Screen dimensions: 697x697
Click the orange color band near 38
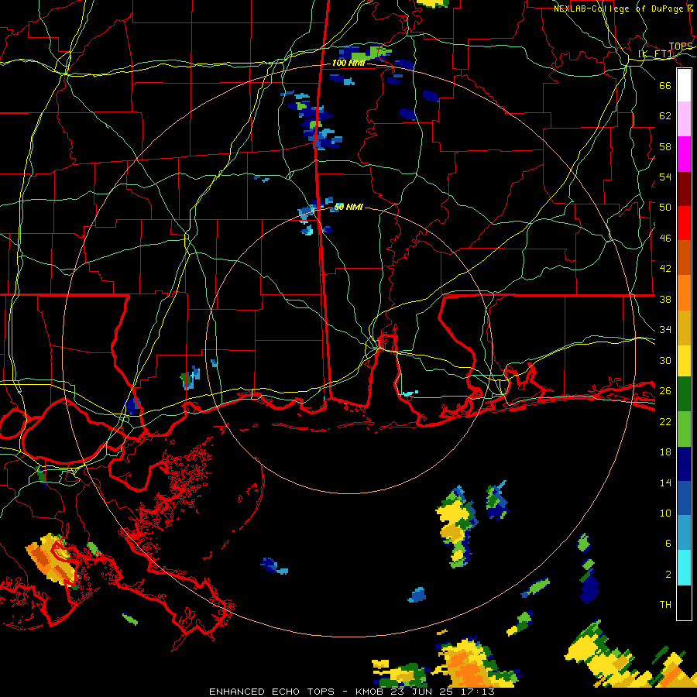[684, 293]
